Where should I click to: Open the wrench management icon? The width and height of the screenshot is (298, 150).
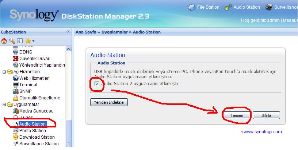[12, 41]
